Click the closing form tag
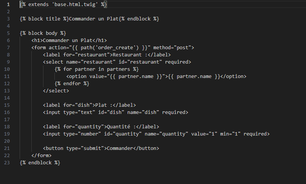The image size is (306, 184). pyautogui.click(x=42, y=156)
